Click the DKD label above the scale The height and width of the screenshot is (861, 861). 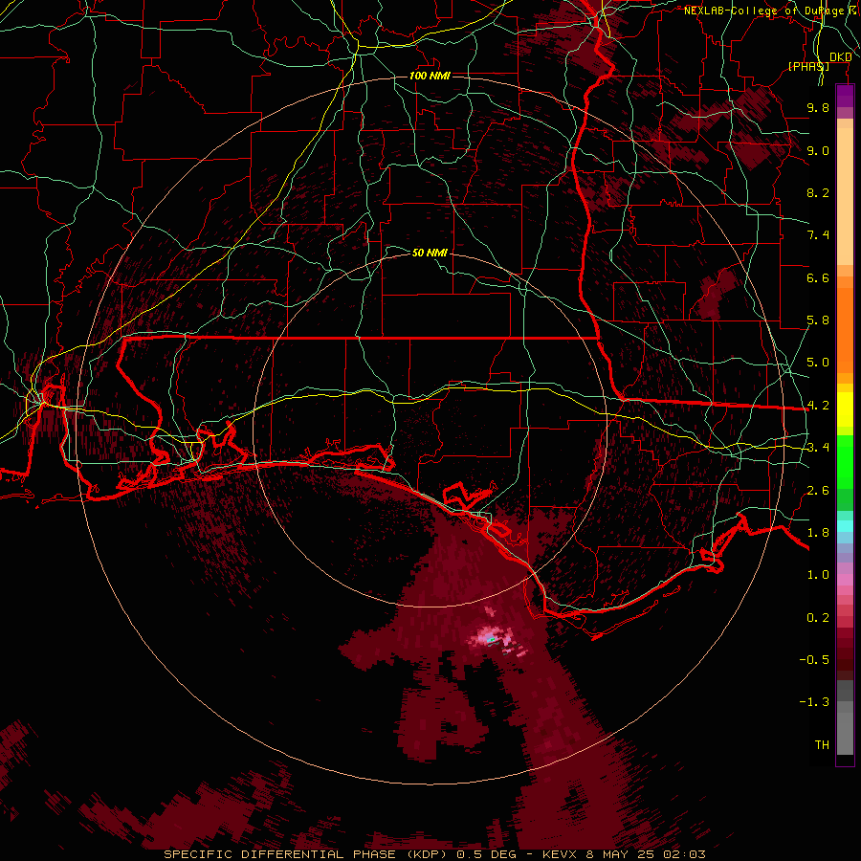(840, 57)
